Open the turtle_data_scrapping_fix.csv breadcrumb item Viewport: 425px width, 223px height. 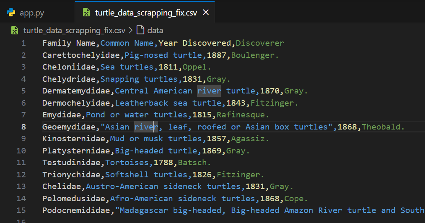(x=74, y=30)
